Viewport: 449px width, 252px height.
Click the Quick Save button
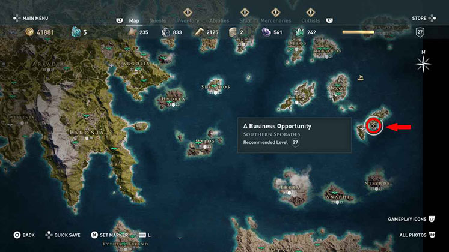63,235
